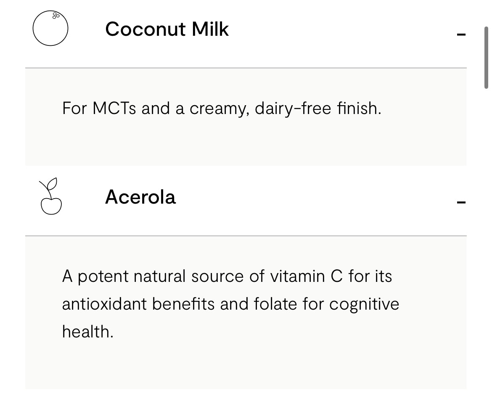Viewport: 492px width, 398px height.
Task: Collapse the Acerola section with minus icon
Action: (461, 202)
